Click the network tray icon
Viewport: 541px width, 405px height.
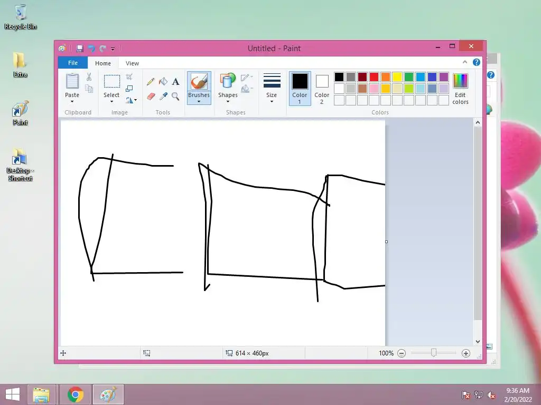coord(479,395)
